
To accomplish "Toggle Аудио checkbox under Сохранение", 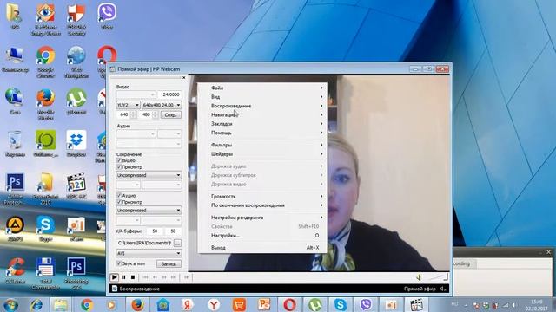I will tap(119, 195).
